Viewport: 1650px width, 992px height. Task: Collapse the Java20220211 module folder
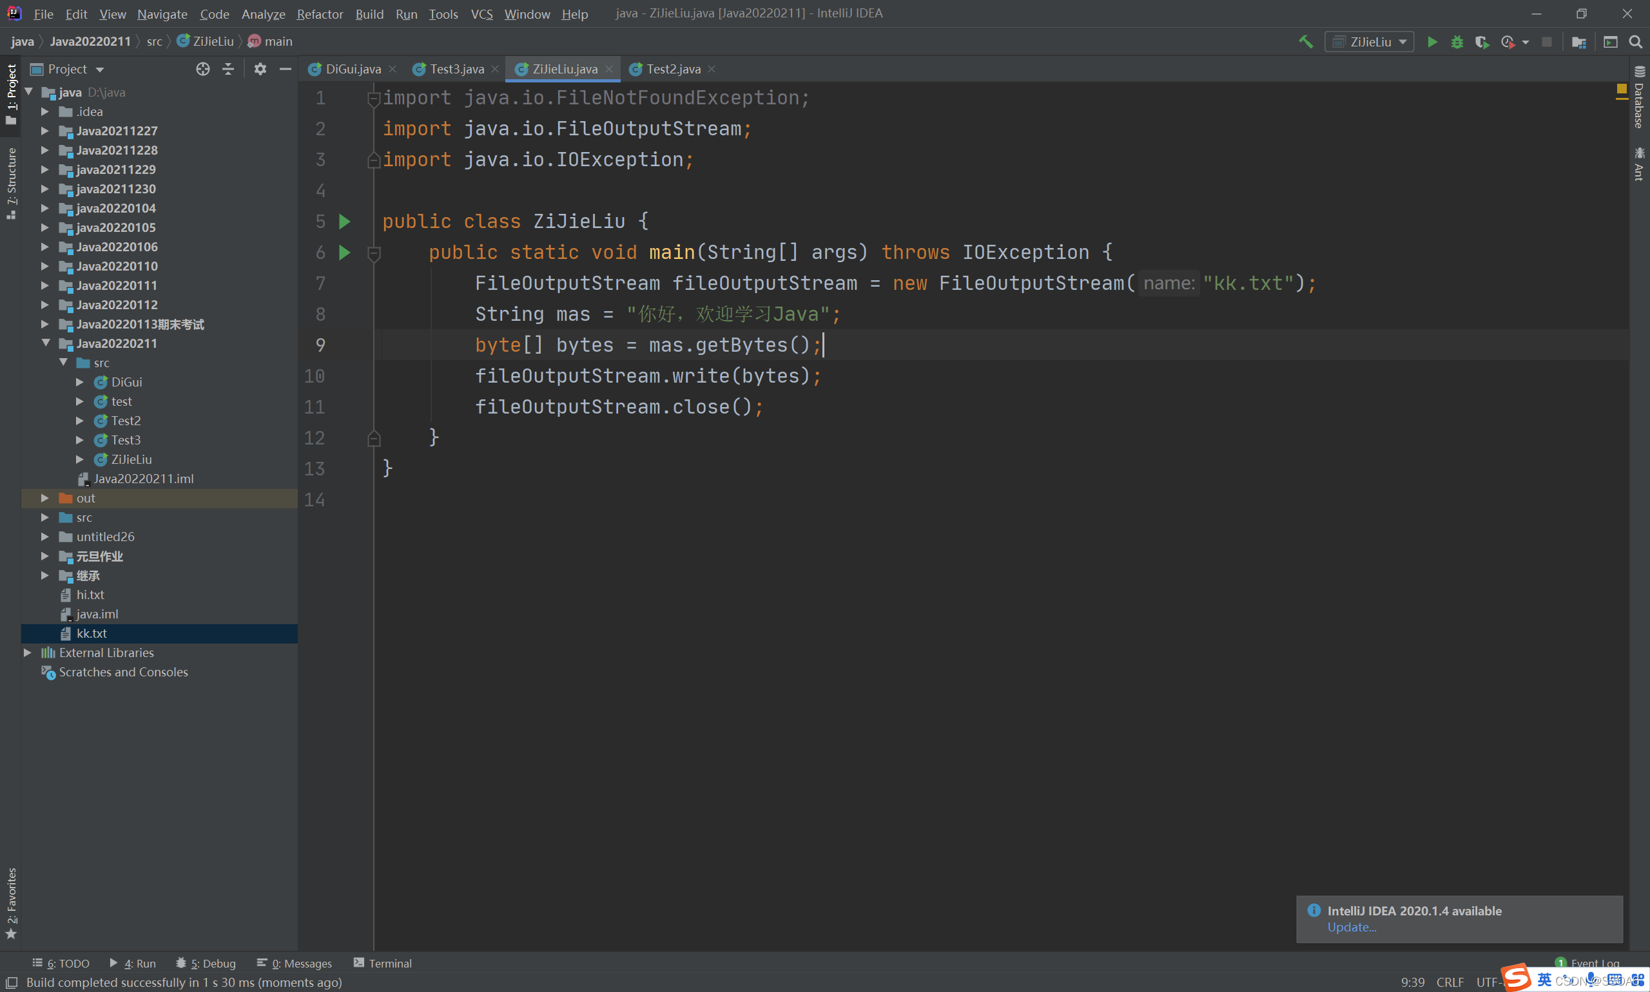tap(46, 343)
